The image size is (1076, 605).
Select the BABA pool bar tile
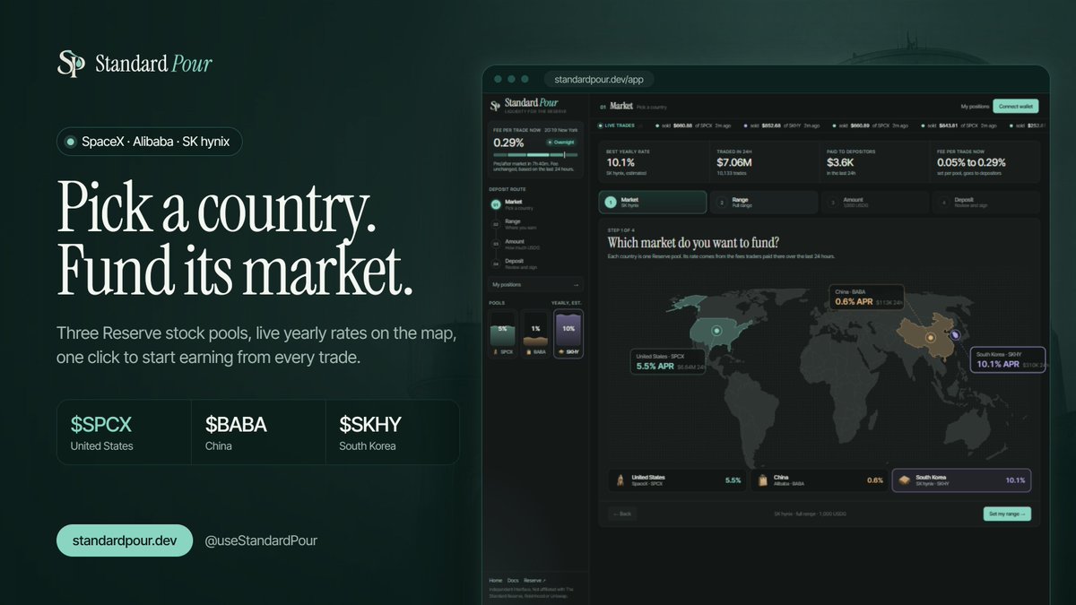(x=535, y=334)
